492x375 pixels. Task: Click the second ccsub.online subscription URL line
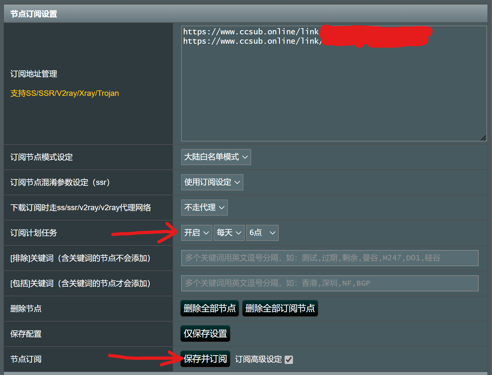tap(251, 41)
